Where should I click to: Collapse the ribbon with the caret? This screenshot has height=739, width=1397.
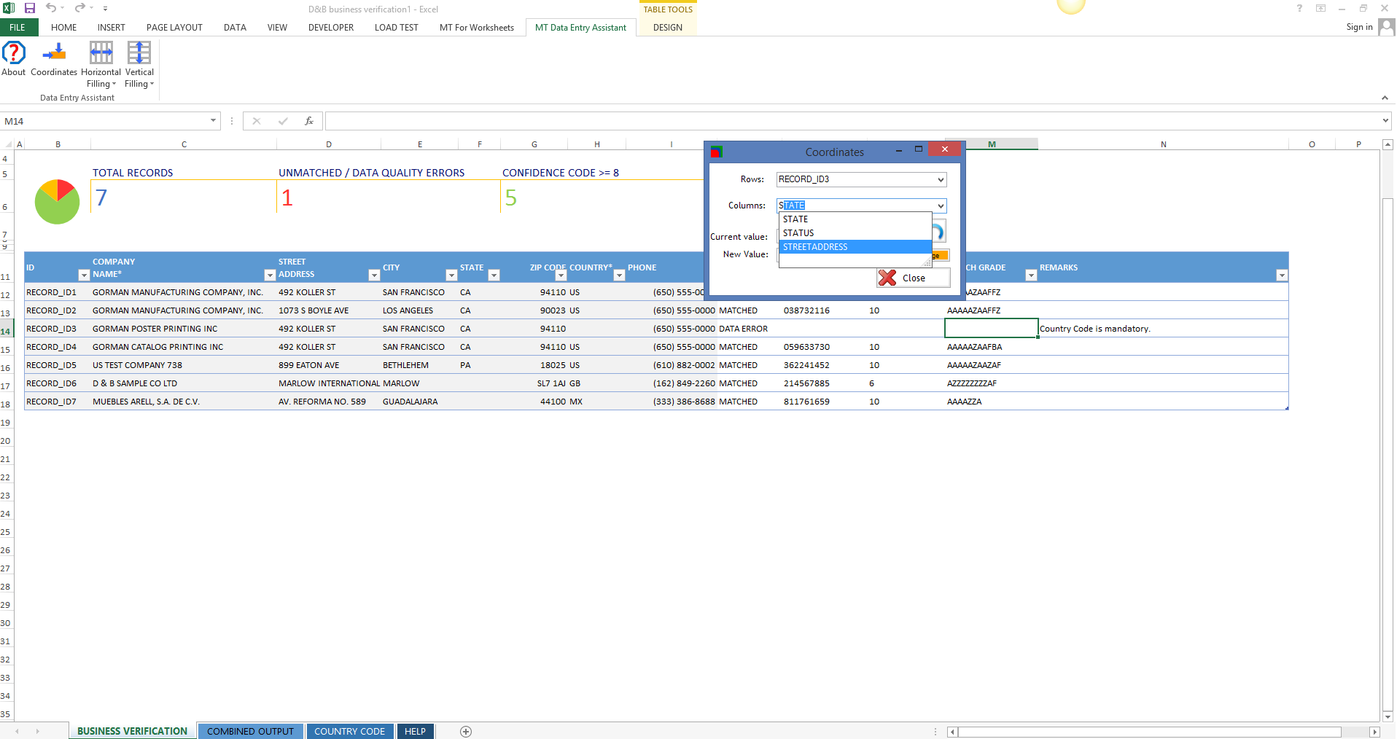coord(1385,98)
